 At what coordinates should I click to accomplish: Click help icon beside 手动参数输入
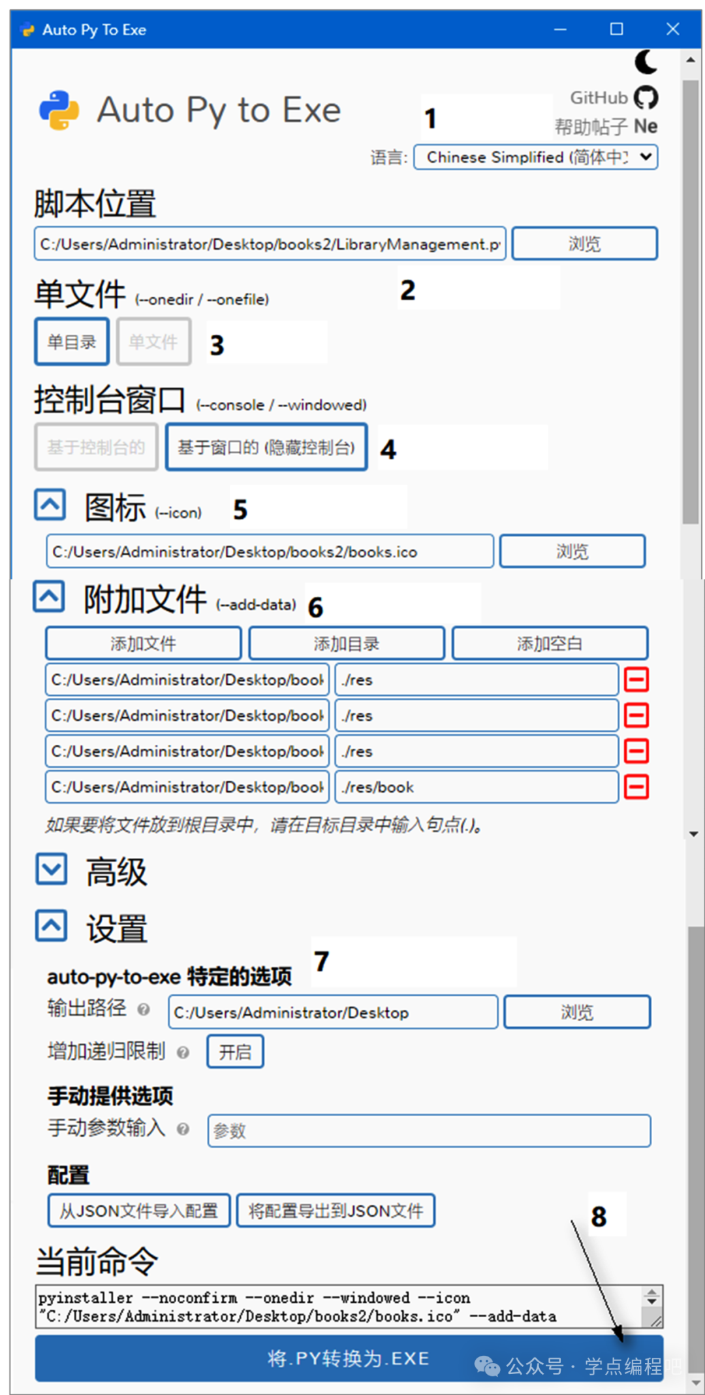(x=183, y=1129)
